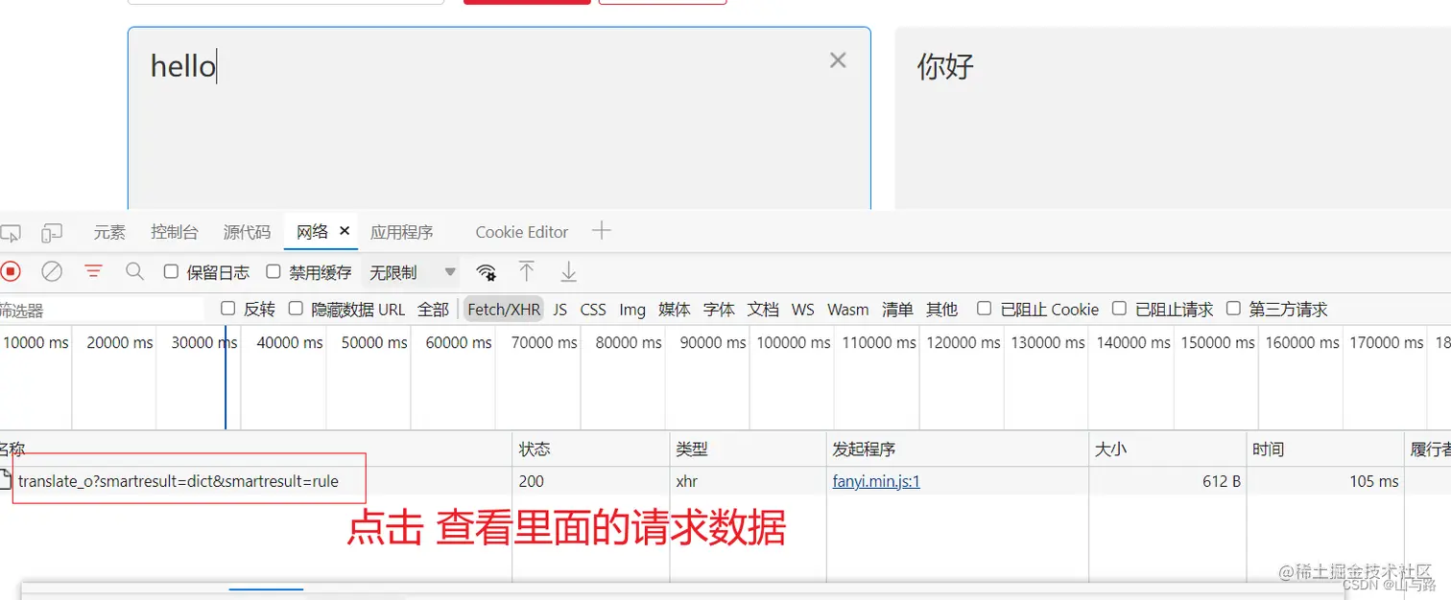Export HAR file using down-arrow icon
The height and width of the screenshot is (600, 1451).
tap(567, 271)
